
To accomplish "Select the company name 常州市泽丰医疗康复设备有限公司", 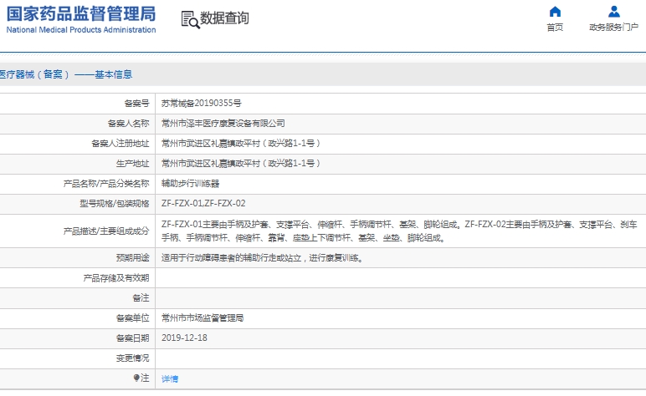I will [223, 124].
